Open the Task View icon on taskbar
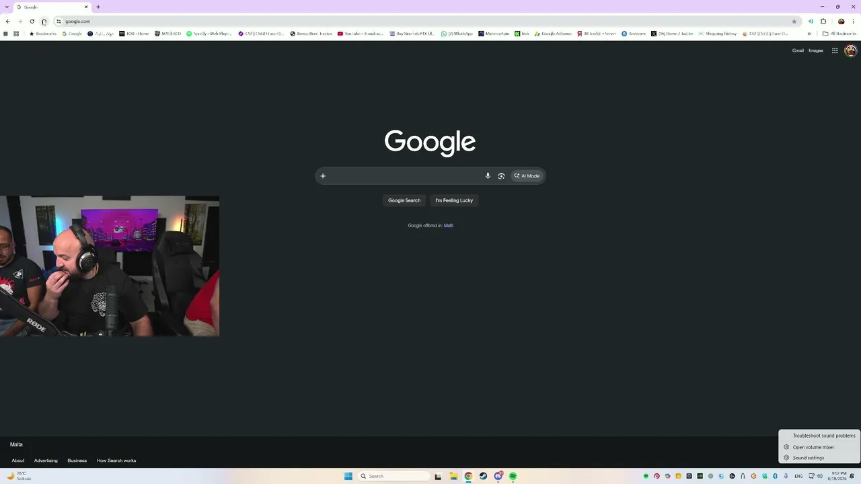Image resolution: width=861 pixels, height=484 pixels. coord(438,477)
